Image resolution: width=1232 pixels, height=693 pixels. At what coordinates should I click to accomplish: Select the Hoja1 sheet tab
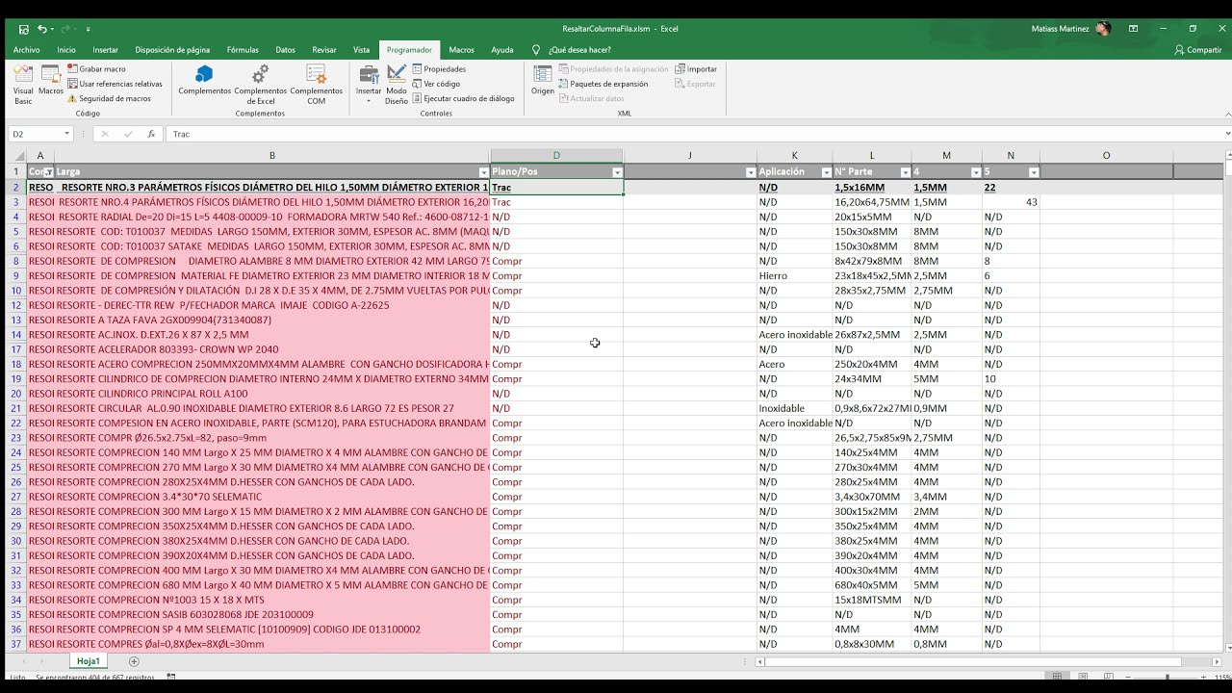point(89,661)
